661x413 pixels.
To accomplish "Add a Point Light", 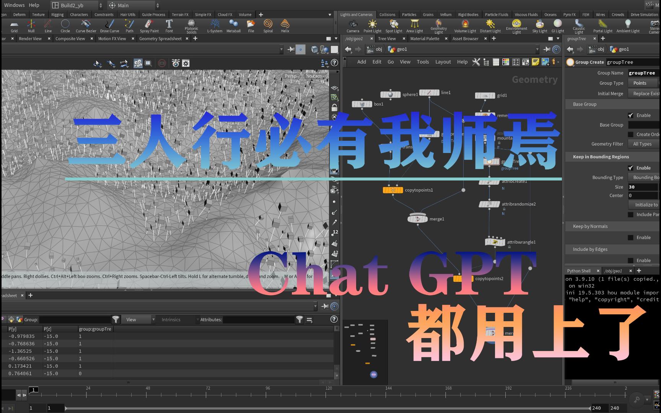I will coord(372,26).
